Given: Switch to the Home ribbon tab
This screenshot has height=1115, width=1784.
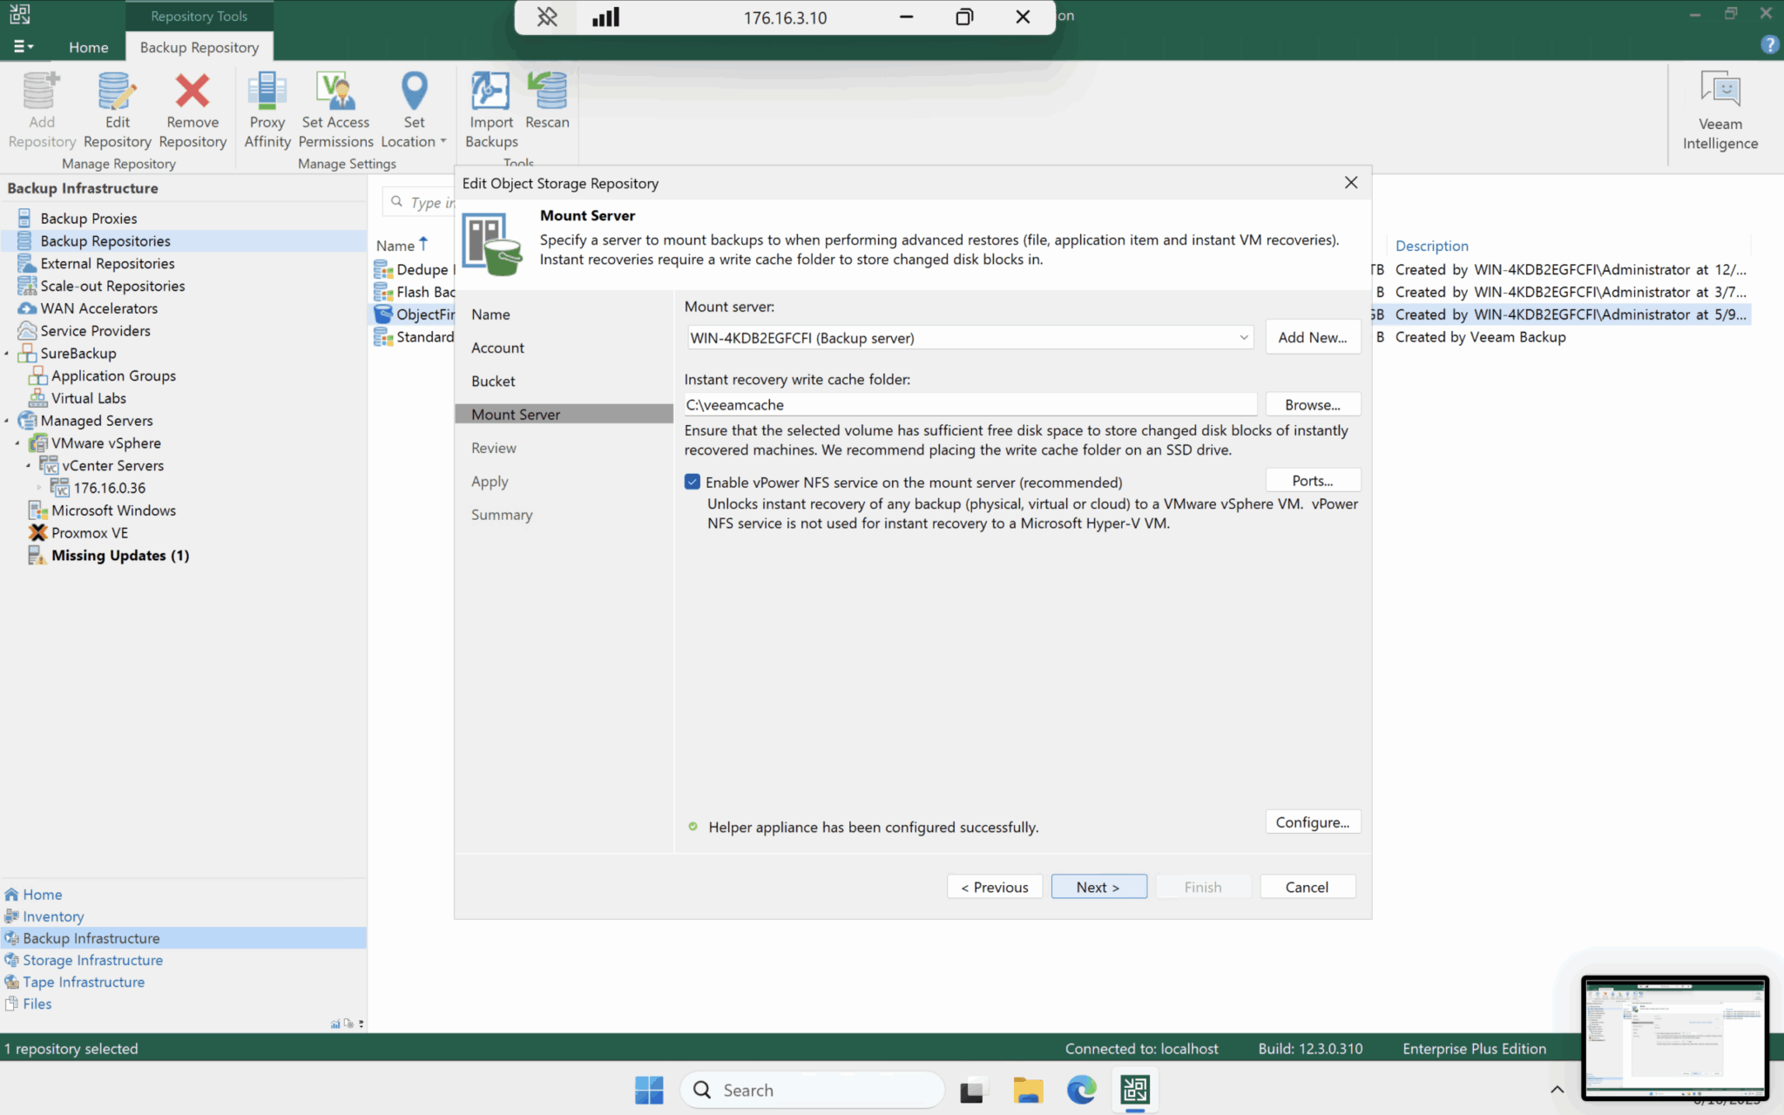Looking at the screenshot, I should point(89,47).
